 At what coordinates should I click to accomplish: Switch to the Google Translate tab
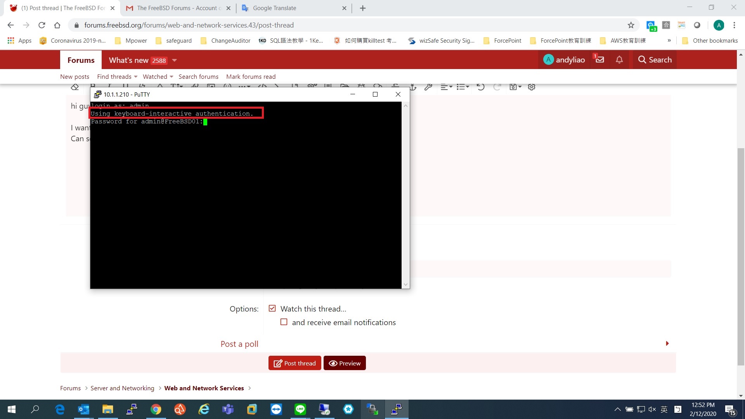tap(274, 8)
